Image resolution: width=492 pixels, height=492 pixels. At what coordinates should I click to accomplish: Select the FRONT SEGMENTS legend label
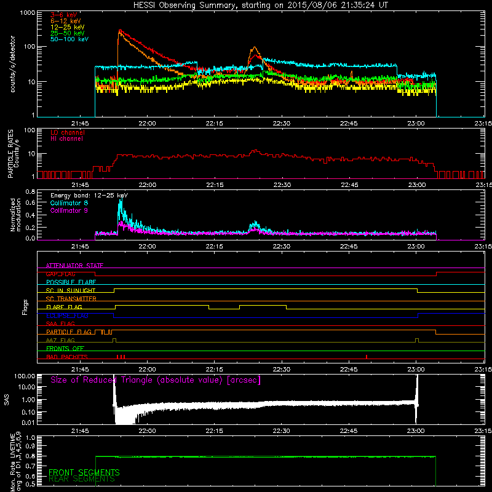(x=84, y=472)
